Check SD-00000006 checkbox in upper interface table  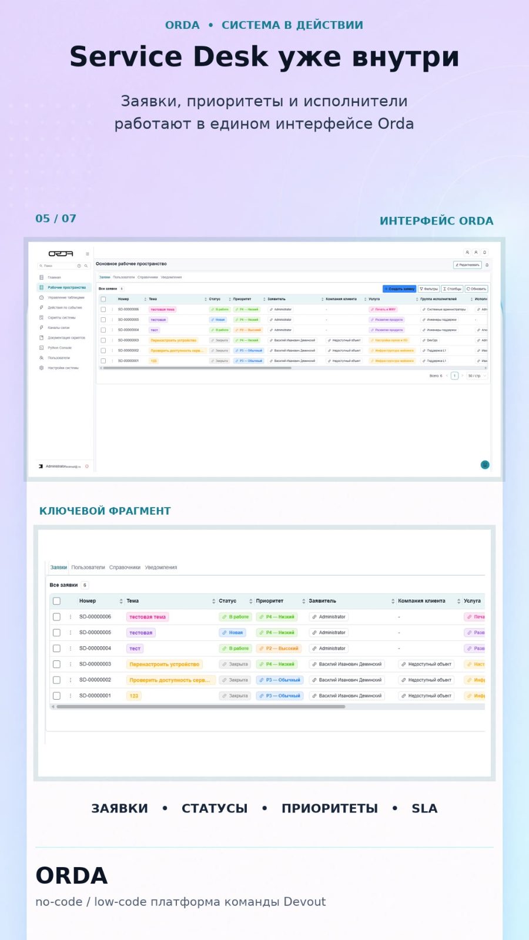(103, 309)
